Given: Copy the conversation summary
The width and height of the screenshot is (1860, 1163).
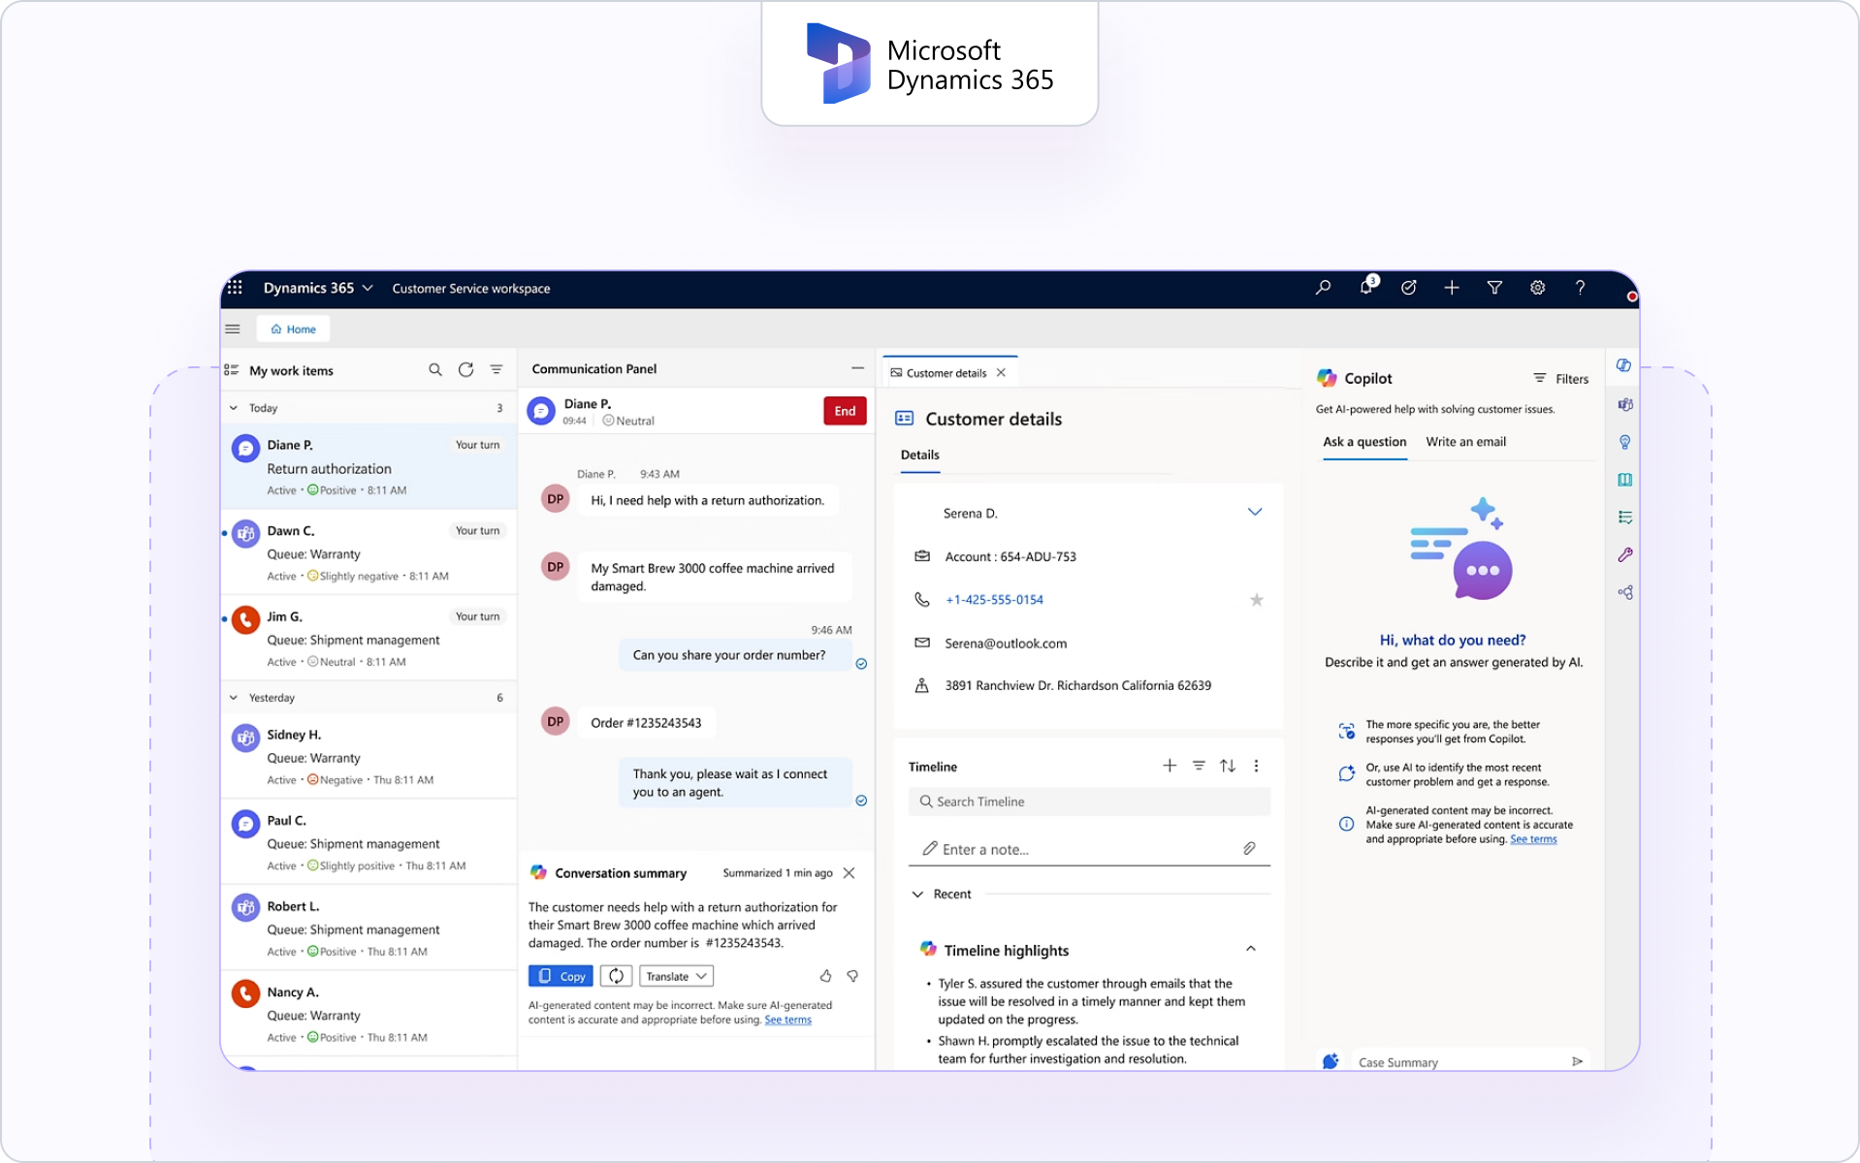Looking at the screenshot, I should coord(561,976).
